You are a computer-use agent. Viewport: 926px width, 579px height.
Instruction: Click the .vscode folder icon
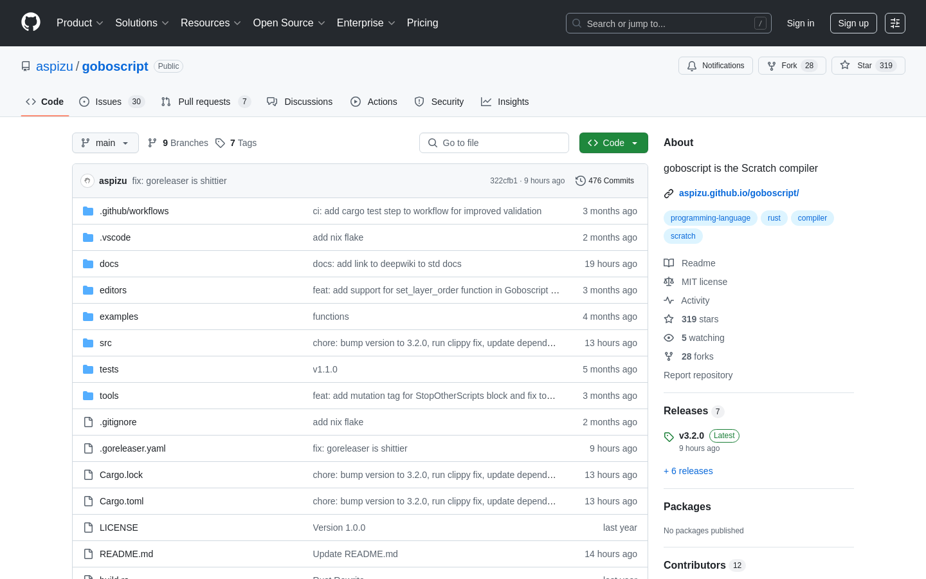coord(88,237)
